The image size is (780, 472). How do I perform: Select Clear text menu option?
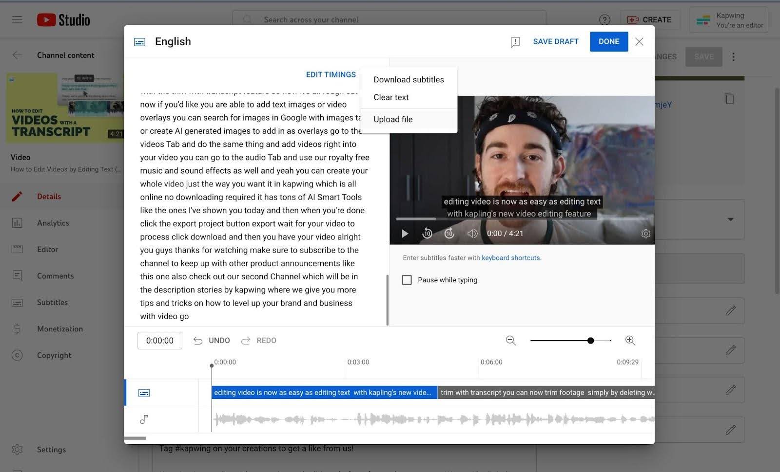click(x=409, y=97)
